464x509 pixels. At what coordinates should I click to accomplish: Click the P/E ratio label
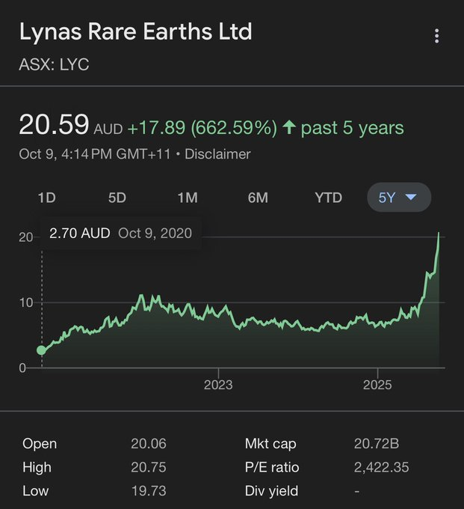tap(272, 467)
